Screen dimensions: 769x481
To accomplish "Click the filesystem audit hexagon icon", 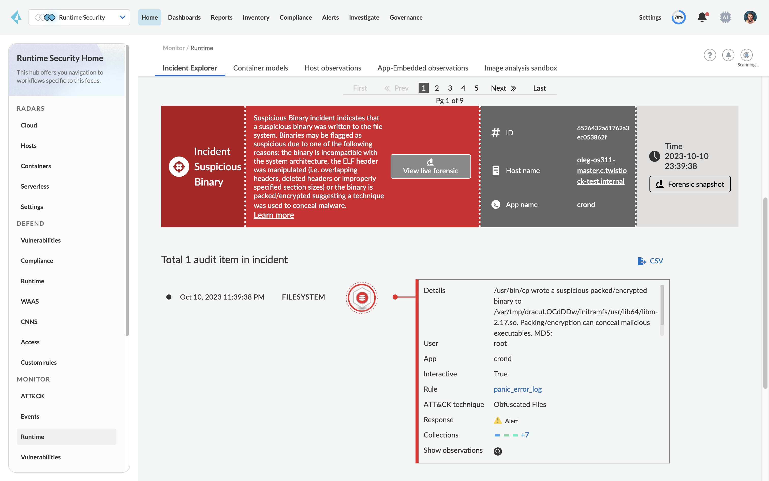I will (x=362, y=298).
